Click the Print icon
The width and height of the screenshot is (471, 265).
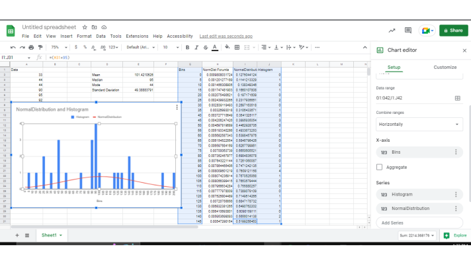click(31, 48)
